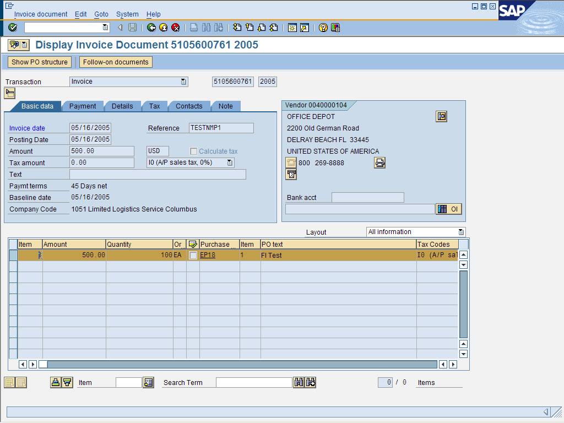Switch to the Details tab
Image resolution: width=564 pixels, height=423 pixels.
click(x=122, y=106)
